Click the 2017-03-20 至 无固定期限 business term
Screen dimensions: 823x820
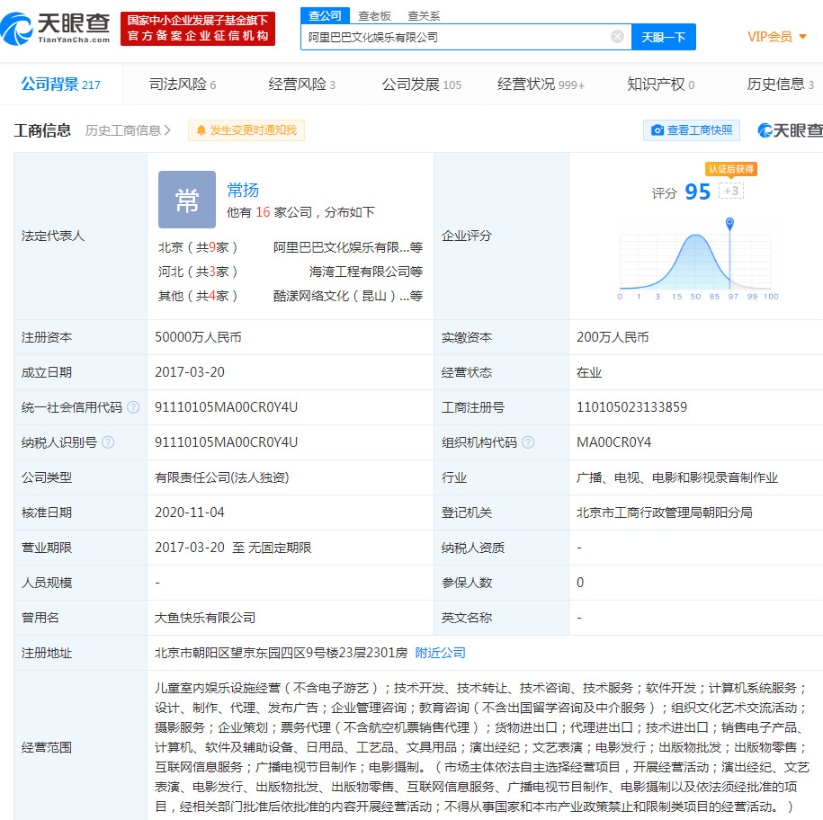[233, 548]
